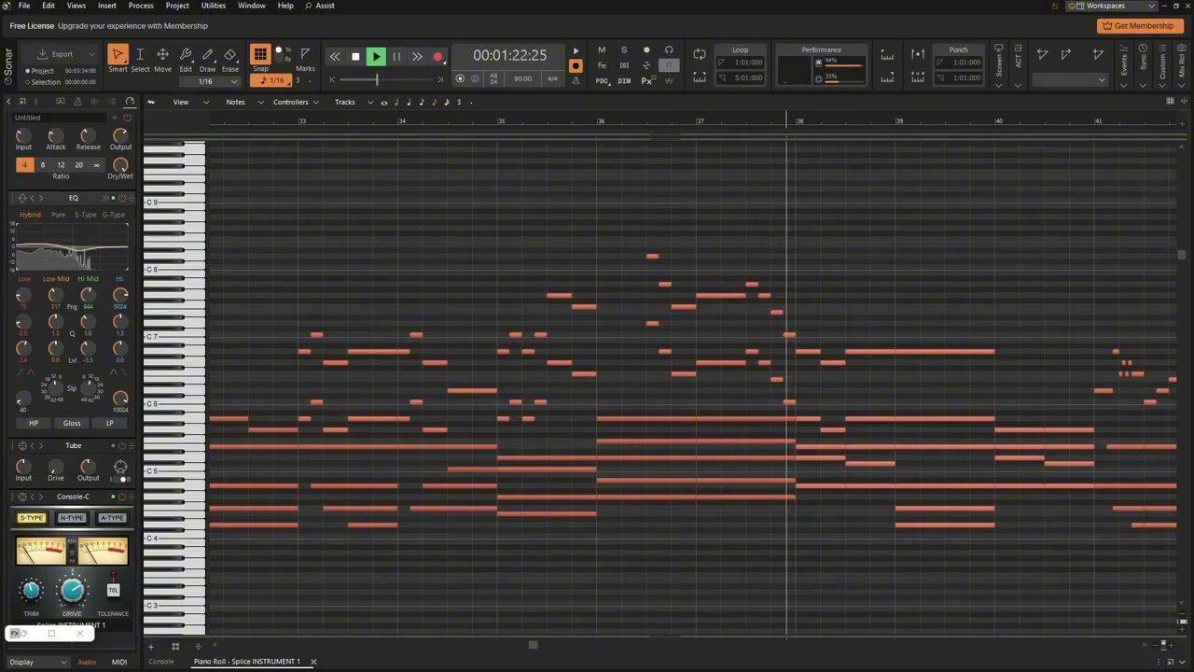Select the whole-note duration icon
1194x672 pixels.
click(x=384, y=103)
